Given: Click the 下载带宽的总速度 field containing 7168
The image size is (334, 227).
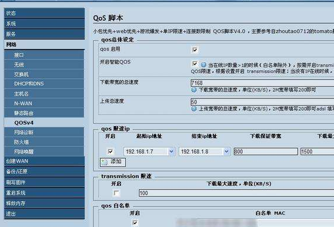Looking at the screenshot, I should 262,83.
